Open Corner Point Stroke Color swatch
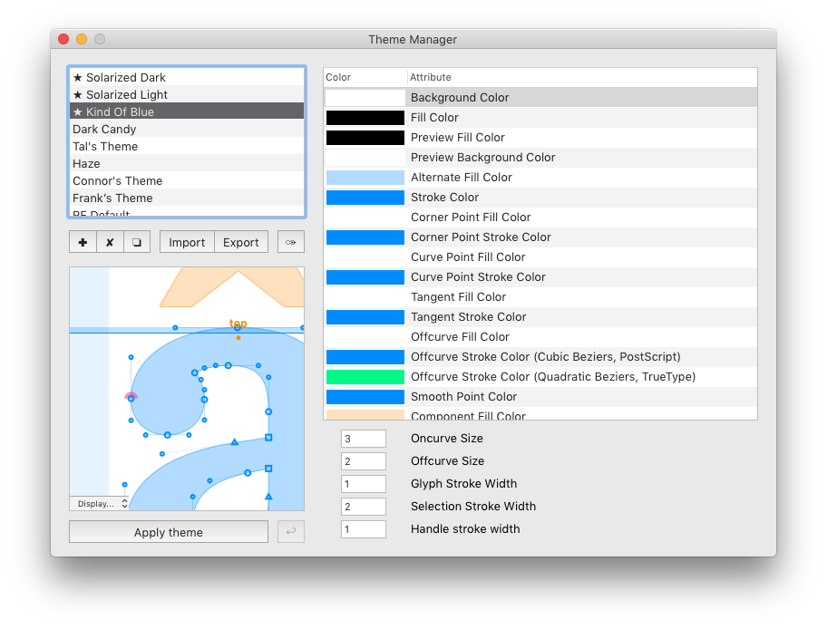This screenshot has width=827, height=629. coord(365,237)
